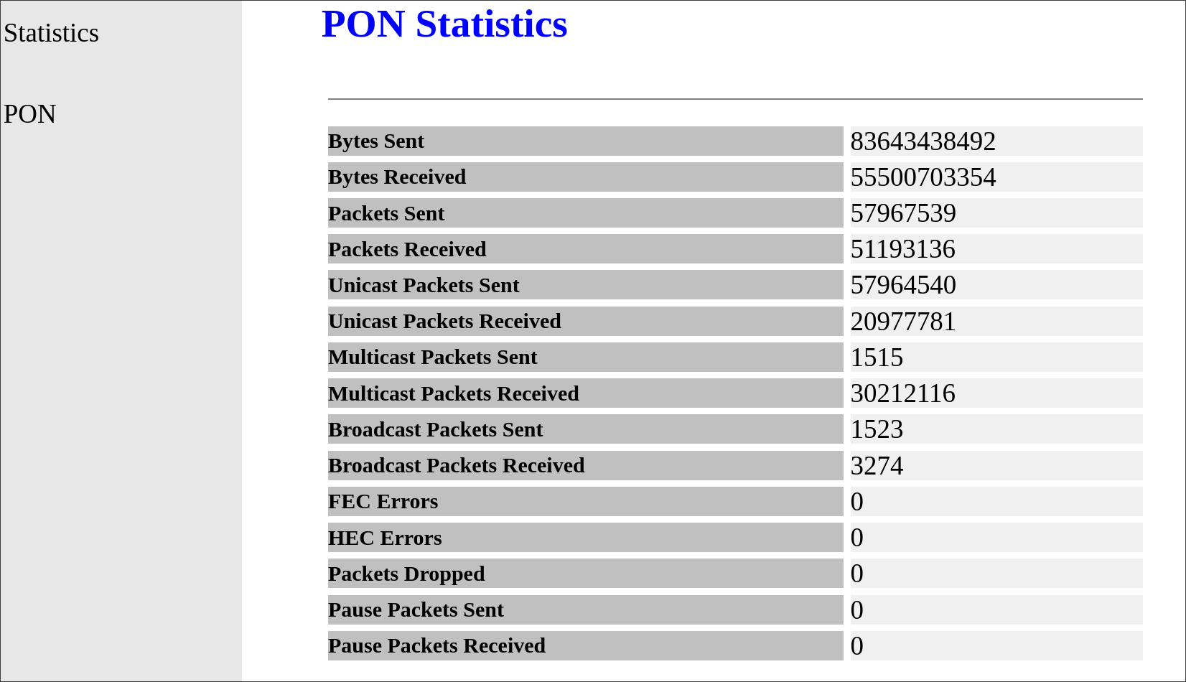Click the FEC Errors label
Image resolution: width=1186 pixels, height=682 pixels.
[x=383, y=501]
